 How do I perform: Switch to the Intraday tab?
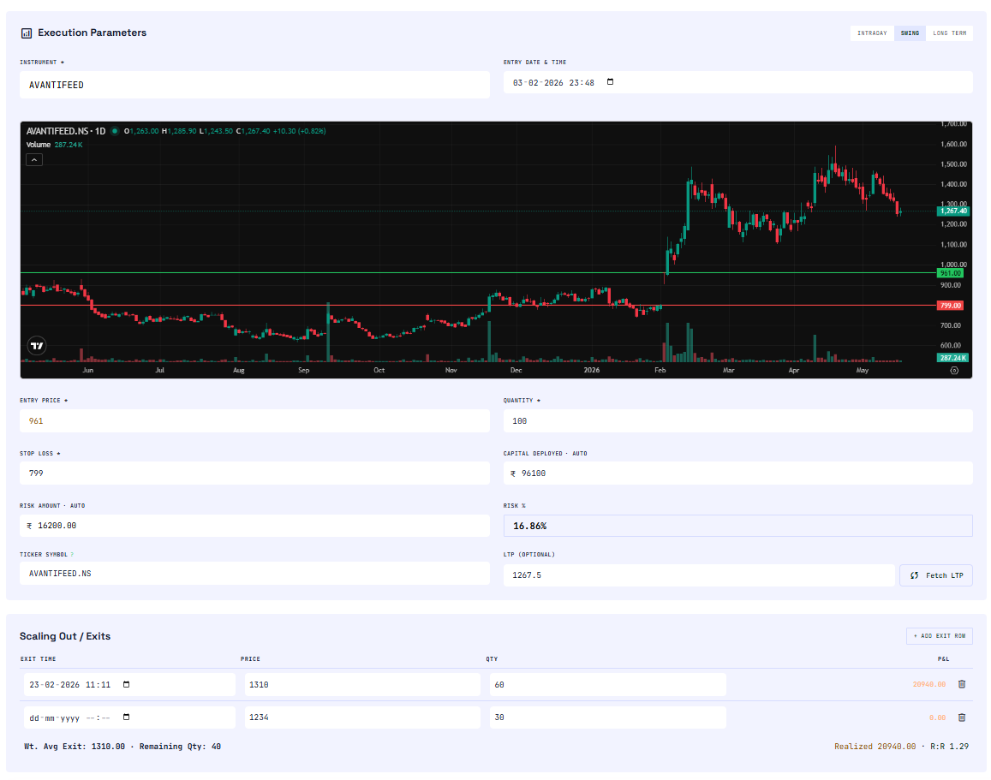tap(872, 33)
